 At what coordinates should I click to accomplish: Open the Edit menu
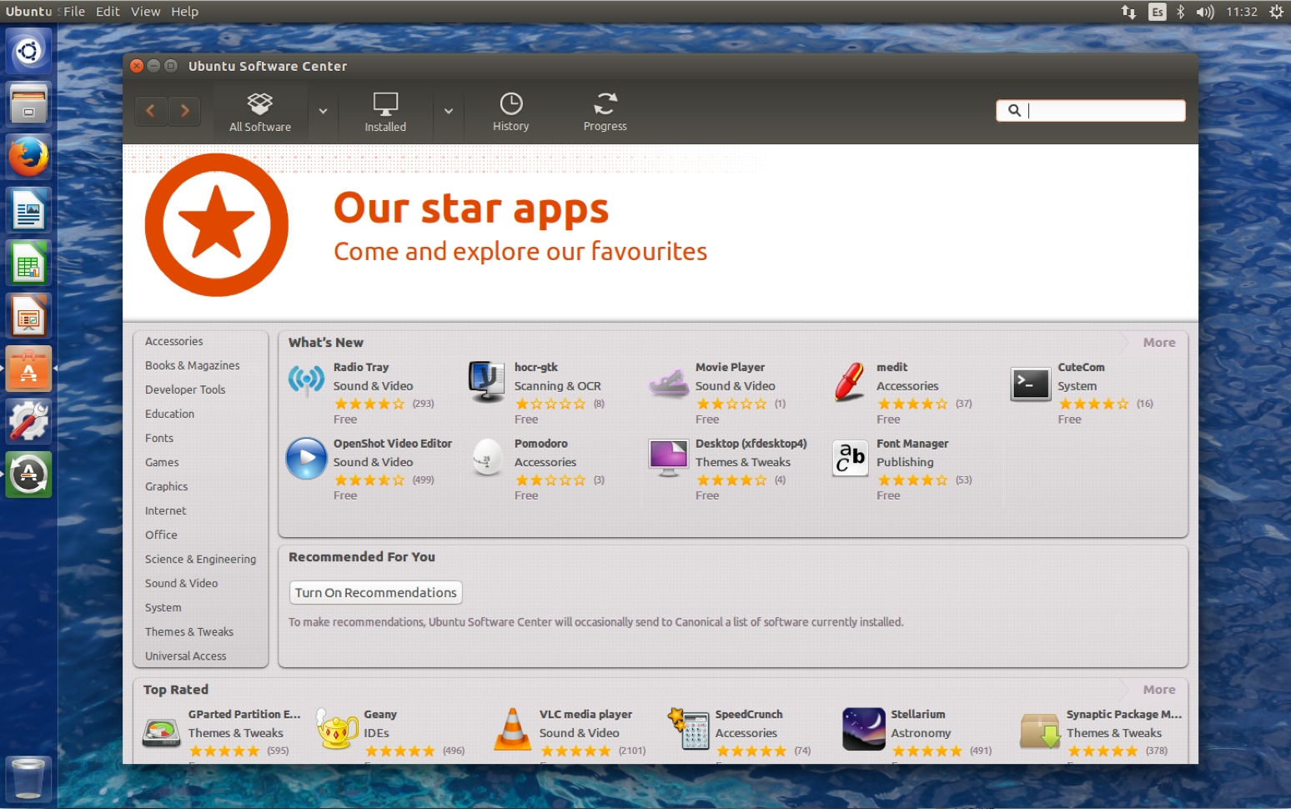coord(108,12)
